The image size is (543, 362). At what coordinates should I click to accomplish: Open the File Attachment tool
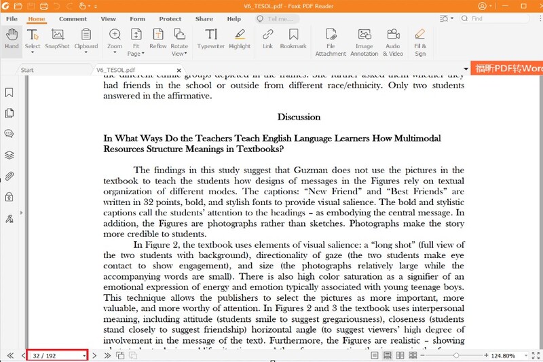click(331, 41)
